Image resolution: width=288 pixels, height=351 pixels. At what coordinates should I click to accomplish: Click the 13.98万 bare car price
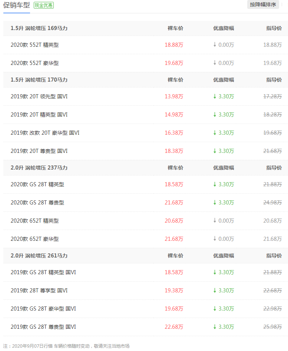tap(174, 96)
